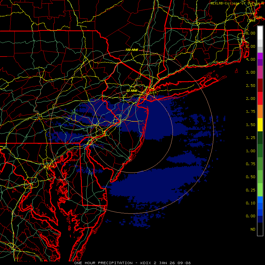265x265 pixels.
Task: Click the 1.50 legend value
Action: pos(251,125)
